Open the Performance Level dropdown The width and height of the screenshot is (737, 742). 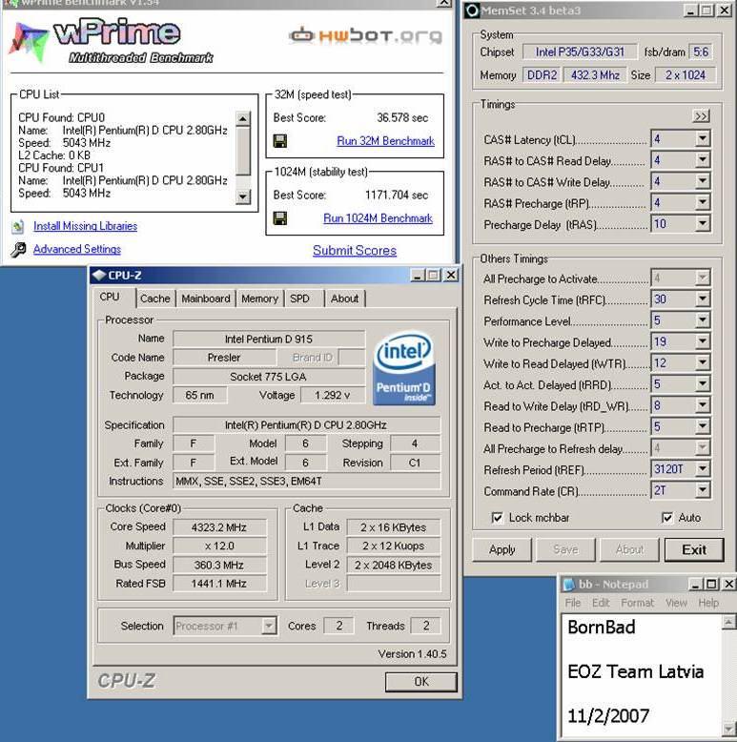pyautogui.click(x=703, y=320)
